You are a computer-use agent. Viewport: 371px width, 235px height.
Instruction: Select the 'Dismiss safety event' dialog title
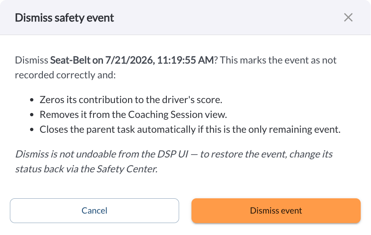coord(64,18)
